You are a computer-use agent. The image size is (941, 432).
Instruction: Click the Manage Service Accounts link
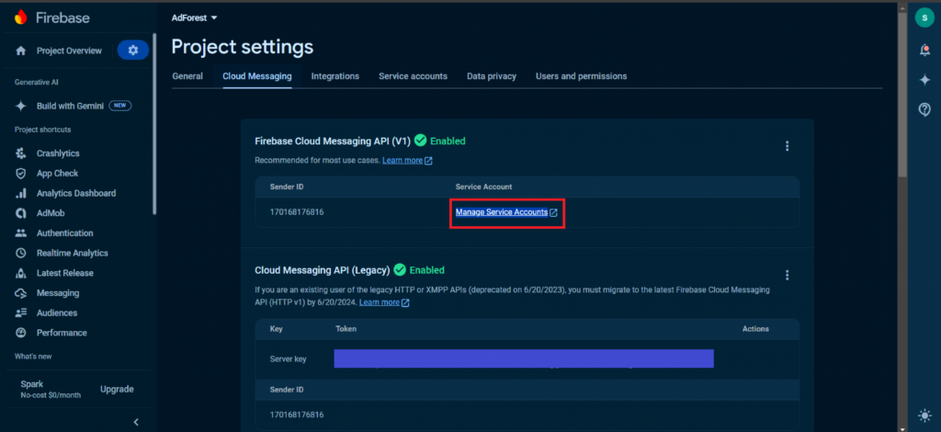tap(502, 212)
